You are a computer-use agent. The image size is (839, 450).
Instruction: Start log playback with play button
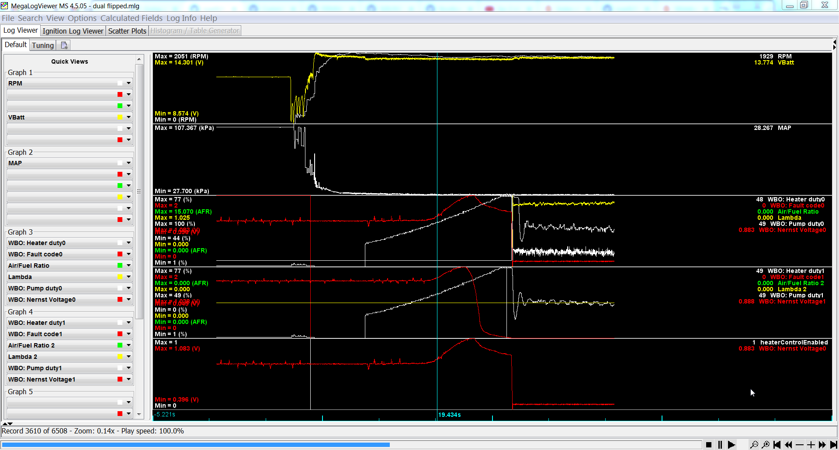pyautogui.click(x=731, y=445)
